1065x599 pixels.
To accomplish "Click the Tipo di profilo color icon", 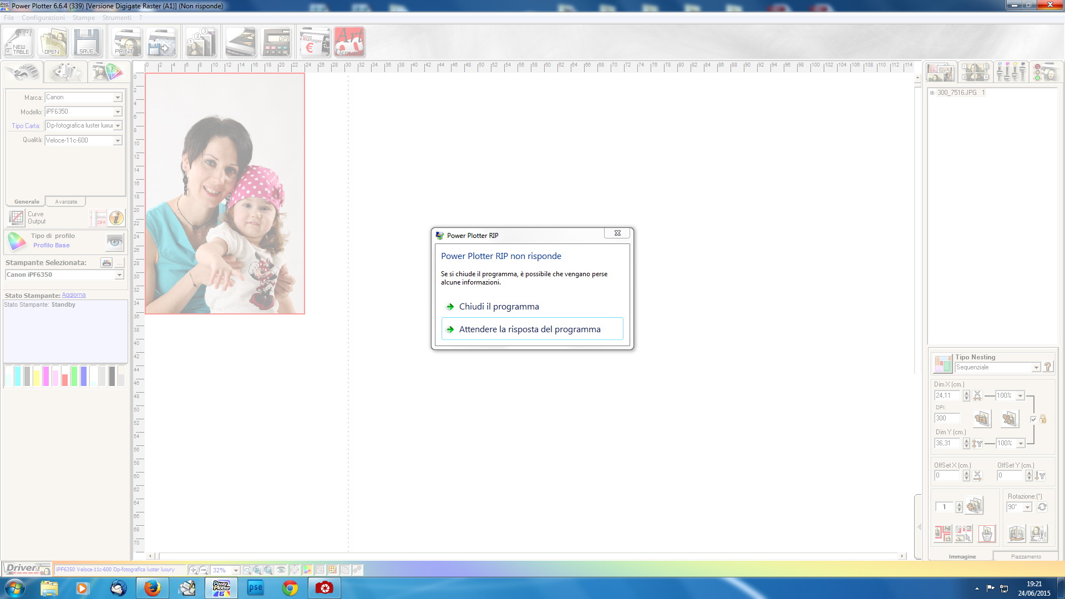I will [x=16, y=241].
